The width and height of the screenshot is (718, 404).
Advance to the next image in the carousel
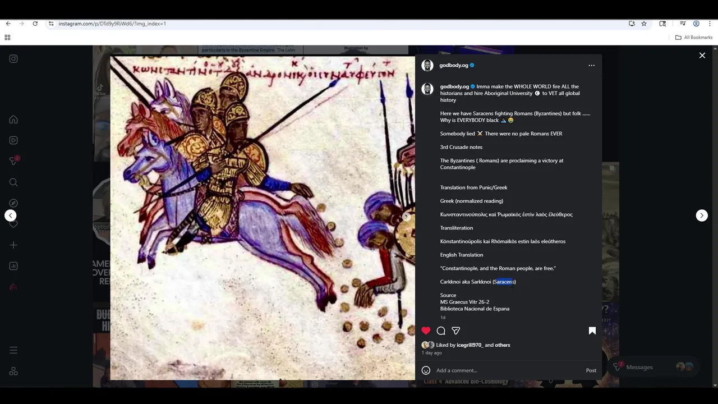(407, 217)
